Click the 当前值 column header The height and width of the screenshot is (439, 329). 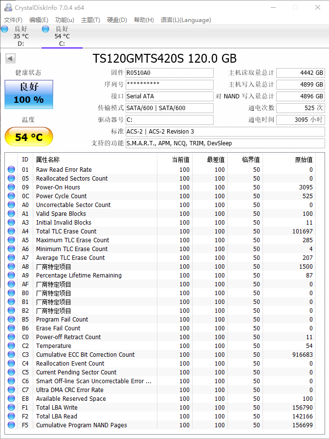[x=175, y=160]
